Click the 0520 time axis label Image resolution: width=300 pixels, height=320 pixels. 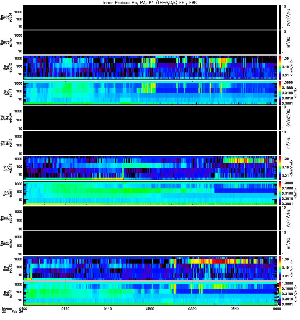click(x=192, y=308)
